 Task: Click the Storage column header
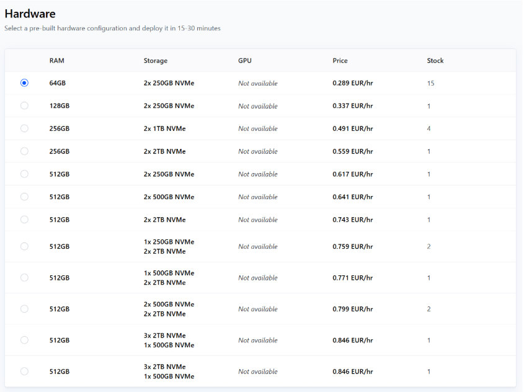tap(155, 61)
